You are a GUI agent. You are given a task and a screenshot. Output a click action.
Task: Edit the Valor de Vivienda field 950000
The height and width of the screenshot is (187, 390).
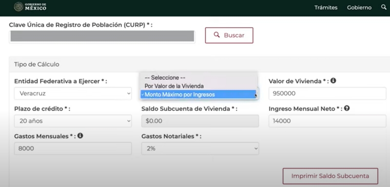click(327, 94)
